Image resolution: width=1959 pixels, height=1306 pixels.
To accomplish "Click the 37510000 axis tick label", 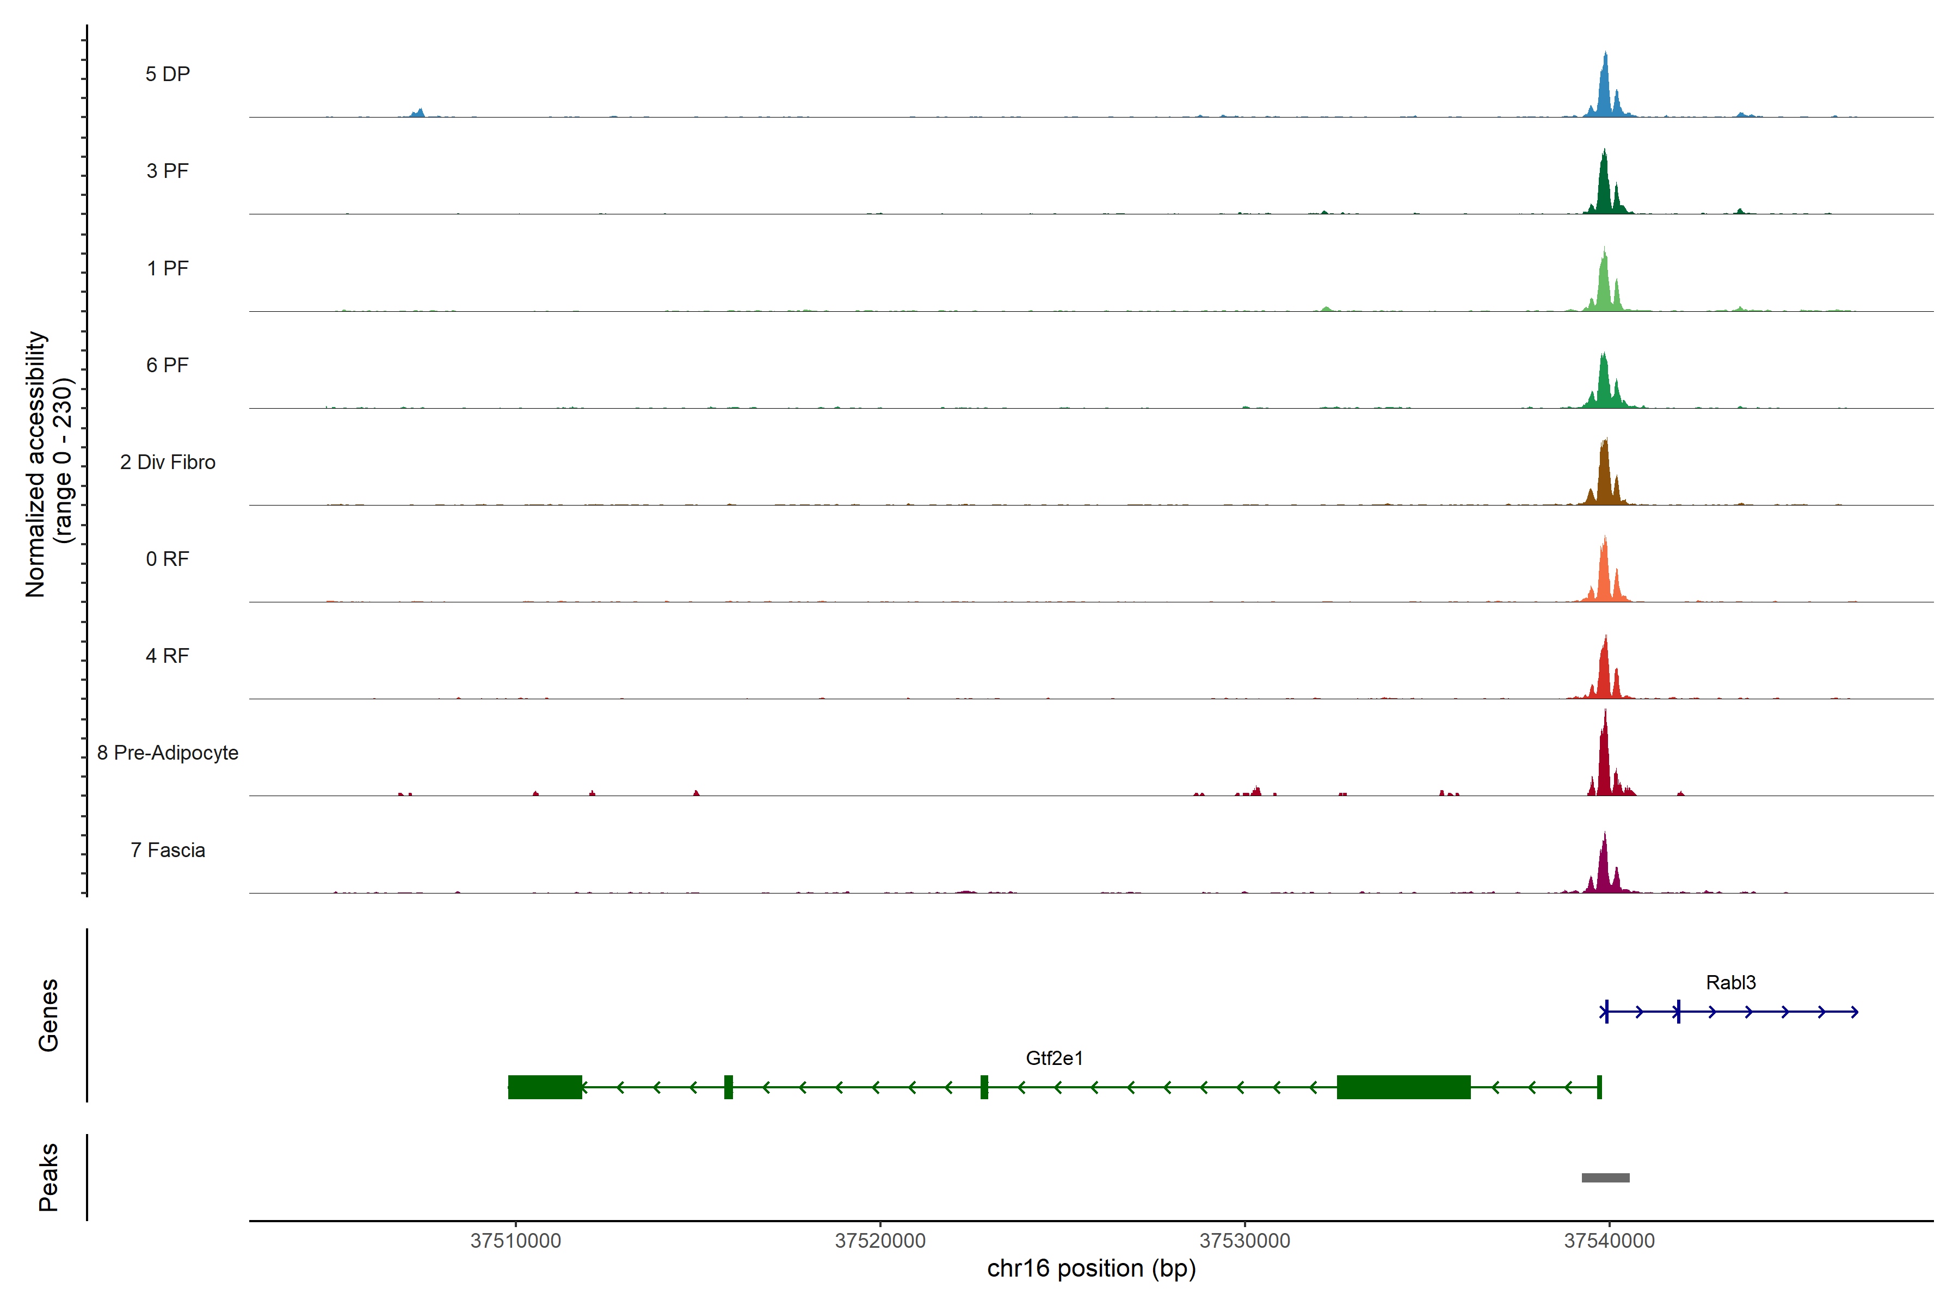I will [515, 1240].
